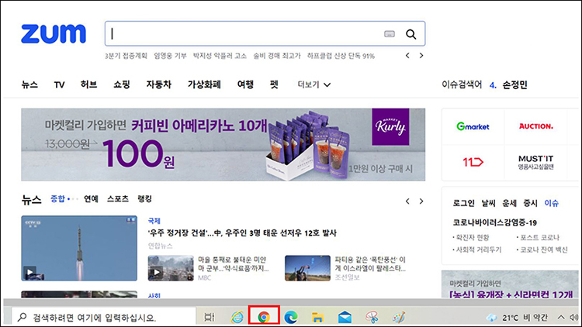Click suggested keyword 솔비 경매 최고가
582x327 pixels.
point(277,56)
